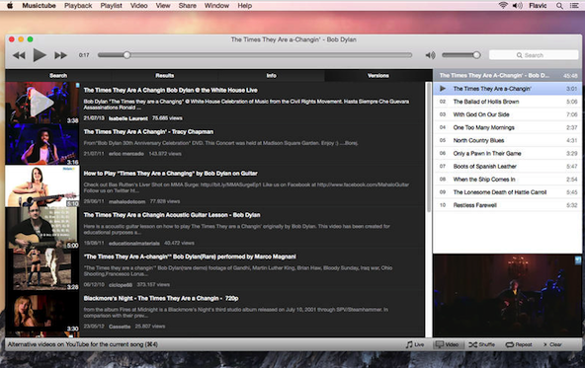585x368 pixels.
Task: Click the main Play button
Action: point(40,55)
